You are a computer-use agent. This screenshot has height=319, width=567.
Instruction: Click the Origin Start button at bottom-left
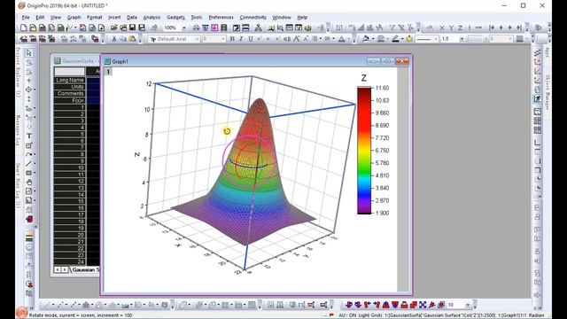(x=21, y=313)
